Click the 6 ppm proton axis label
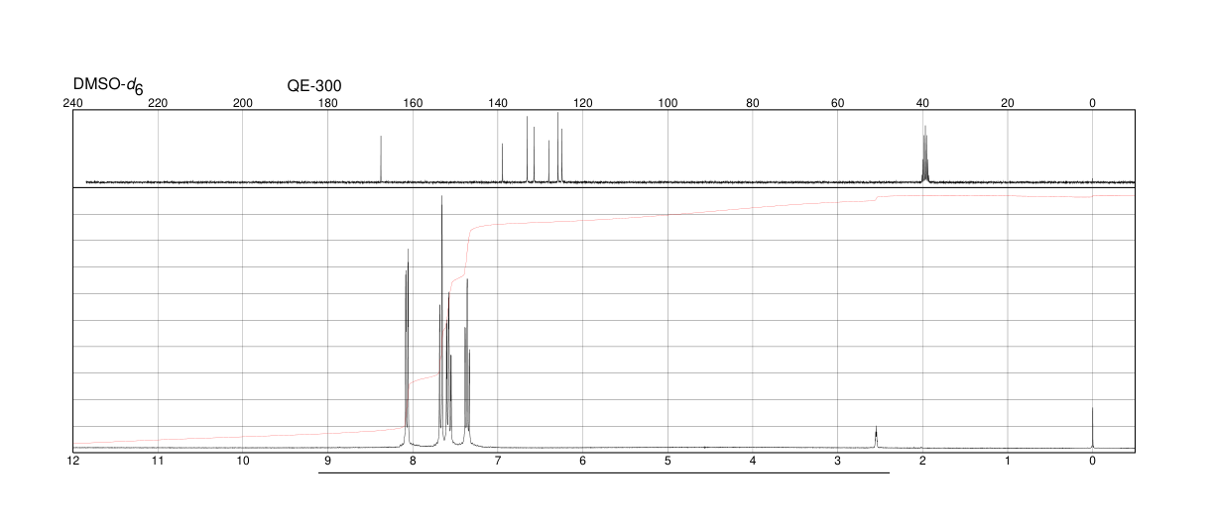1214x523 pixels. (x=583, y=461)
